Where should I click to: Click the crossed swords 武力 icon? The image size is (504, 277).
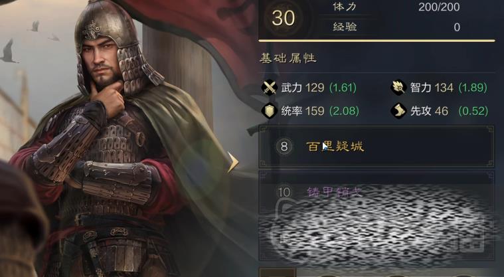270,88
